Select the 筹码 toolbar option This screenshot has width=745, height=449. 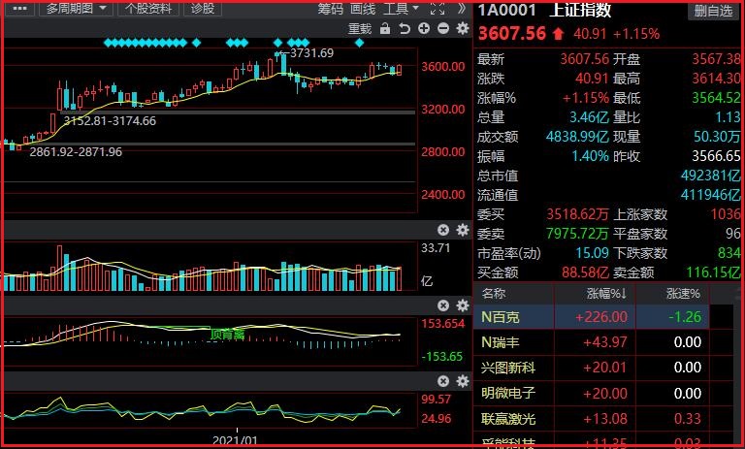[x=330, y=9]
